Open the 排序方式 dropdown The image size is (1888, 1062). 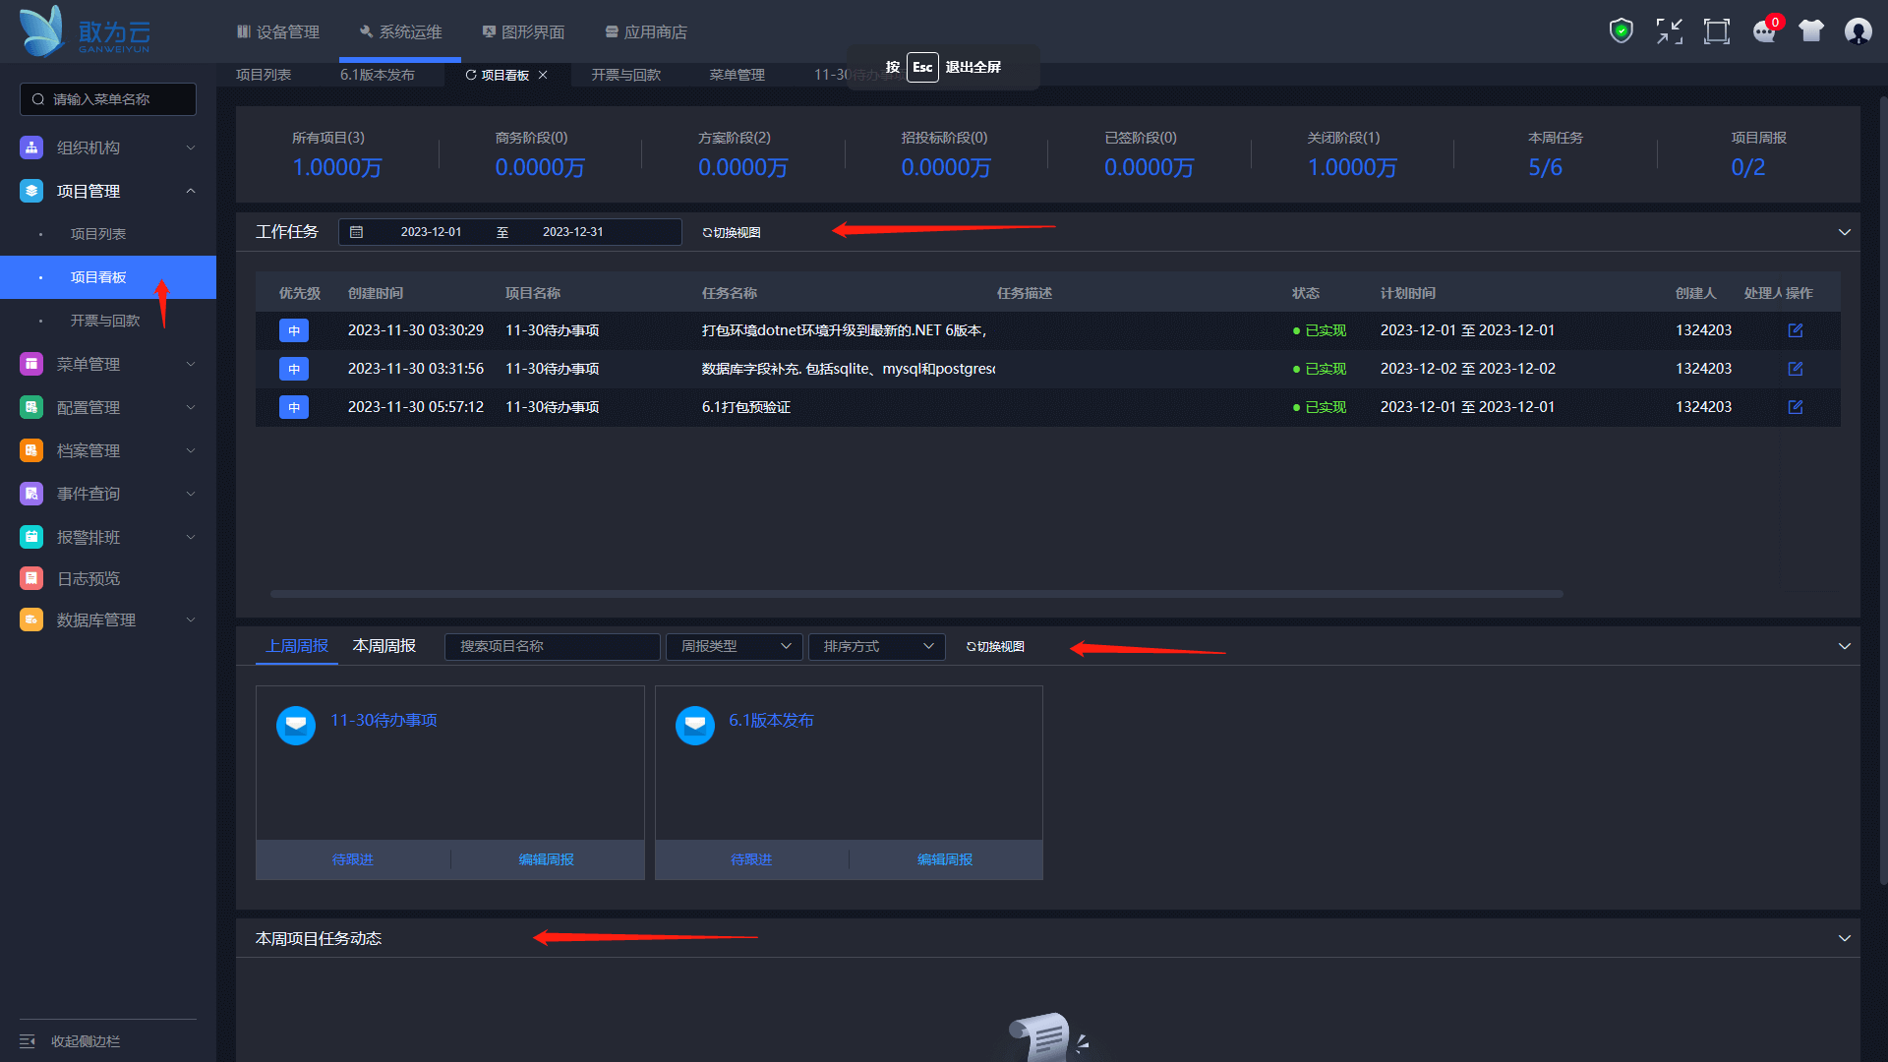876,647
